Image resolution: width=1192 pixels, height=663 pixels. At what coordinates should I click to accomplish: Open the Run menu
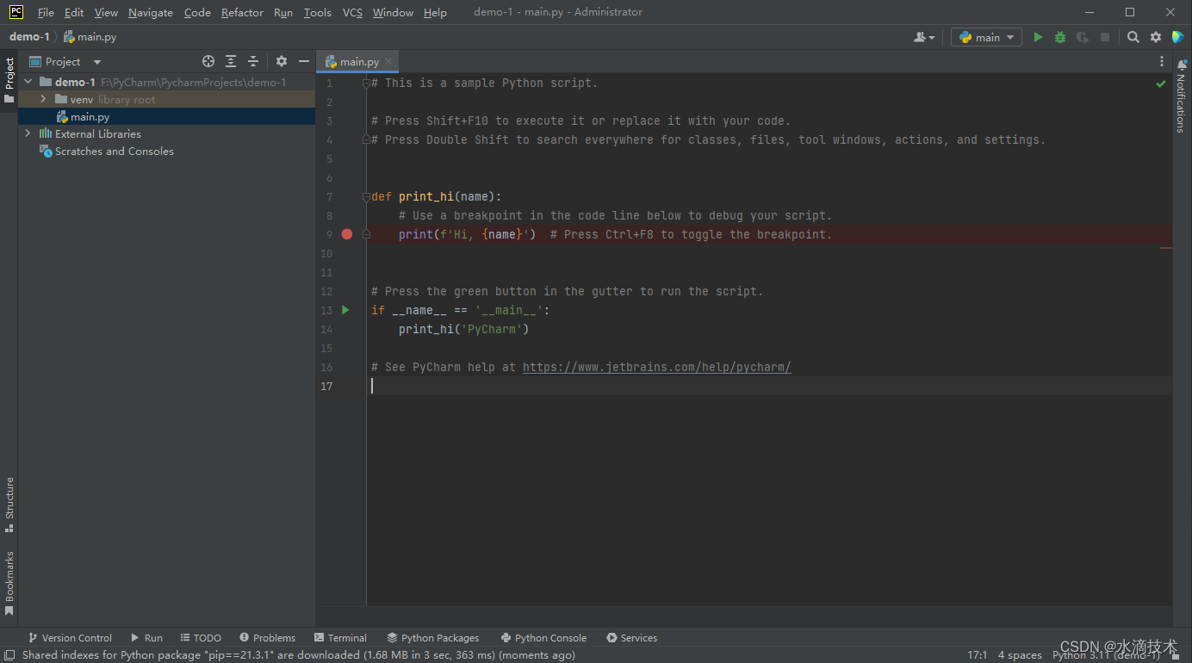click(x=283, y=12)
